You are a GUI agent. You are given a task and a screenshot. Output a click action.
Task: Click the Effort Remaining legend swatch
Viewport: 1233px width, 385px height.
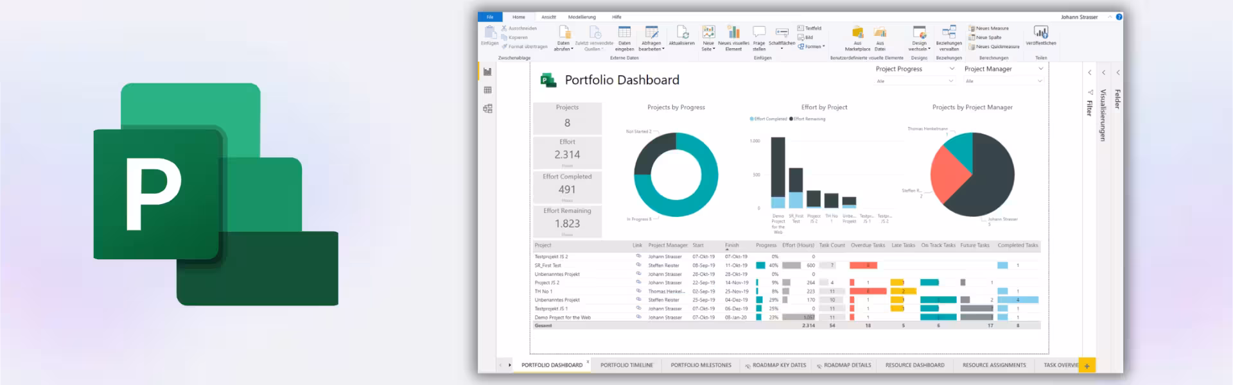791,119
